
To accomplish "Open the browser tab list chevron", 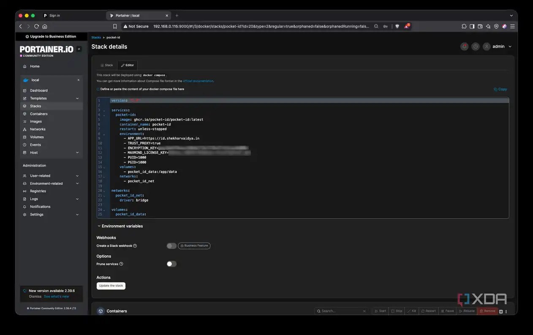I will coord(511,16).
